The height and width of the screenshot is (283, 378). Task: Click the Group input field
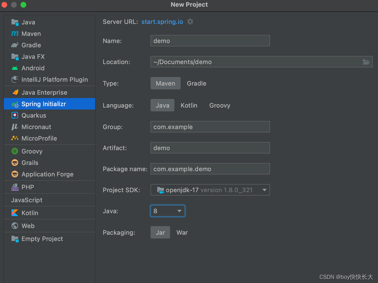tap(210, 127)
